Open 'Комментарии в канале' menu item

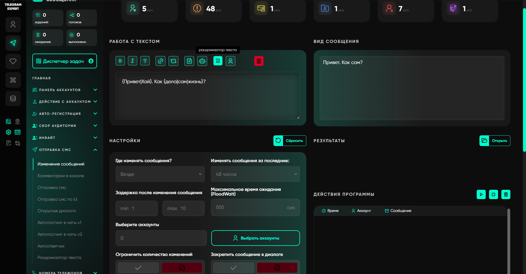click(61, 176)
